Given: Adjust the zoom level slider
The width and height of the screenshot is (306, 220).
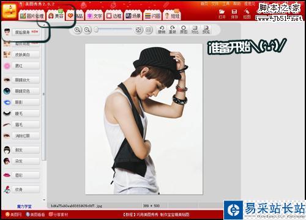Looking at the screenshot, I should (113, 30).
